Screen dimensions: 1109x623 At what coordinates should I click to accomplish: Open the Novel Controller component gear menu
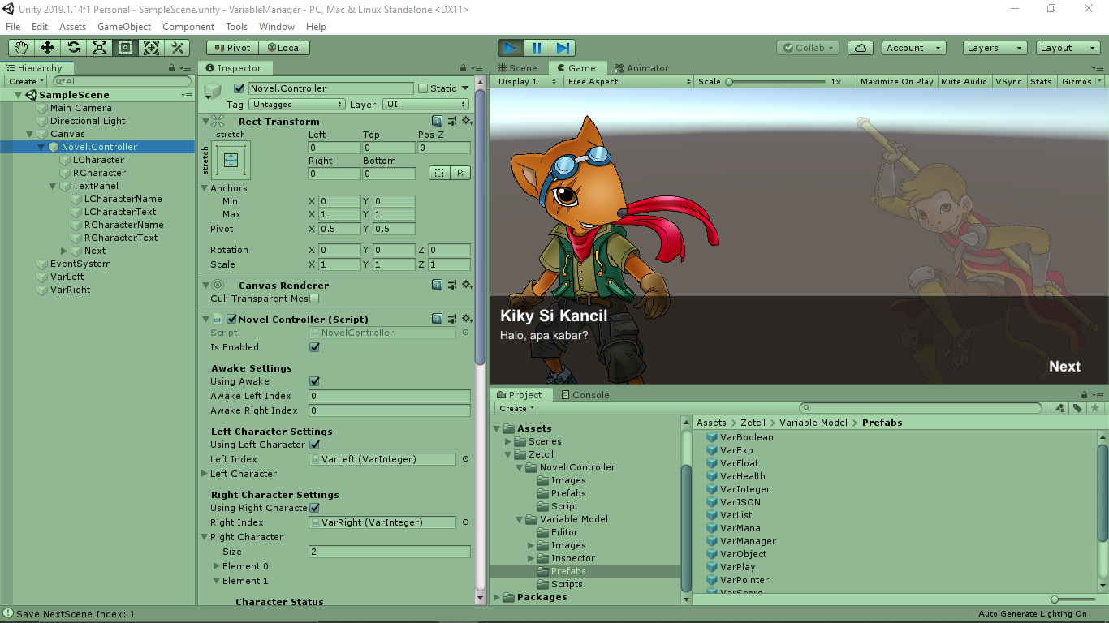[466, 319]
